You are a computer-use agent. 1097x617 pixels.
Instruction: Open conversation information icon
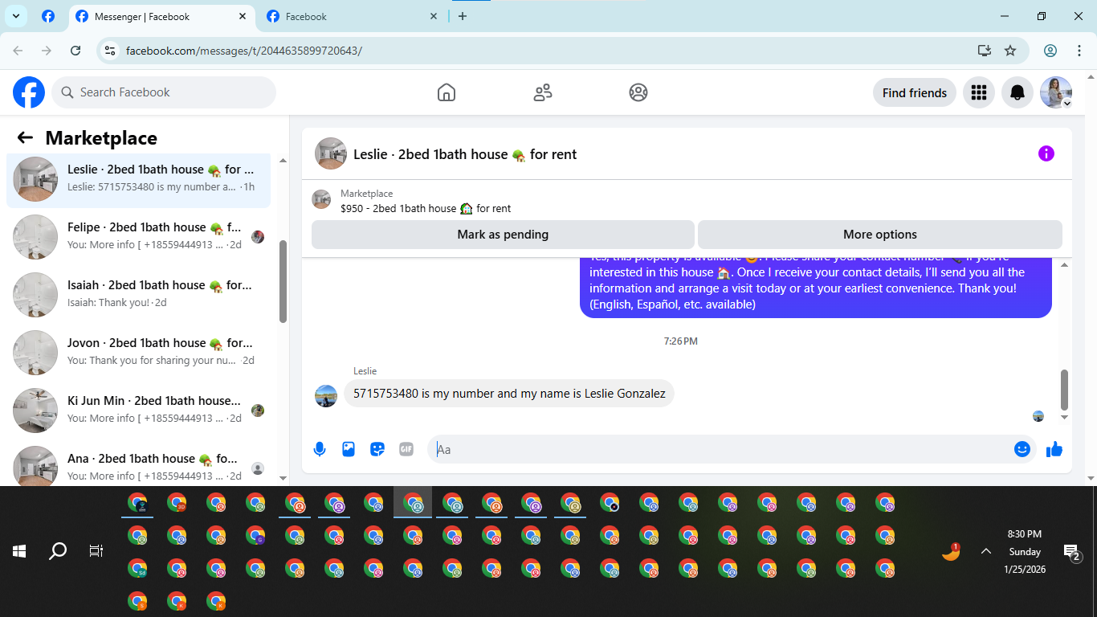click(x=1046, y=153)
